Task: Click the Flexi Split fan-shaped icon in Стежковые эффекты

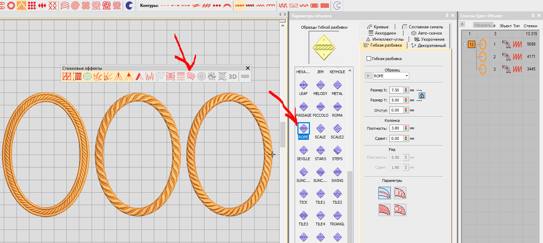Action: [191, 76]
